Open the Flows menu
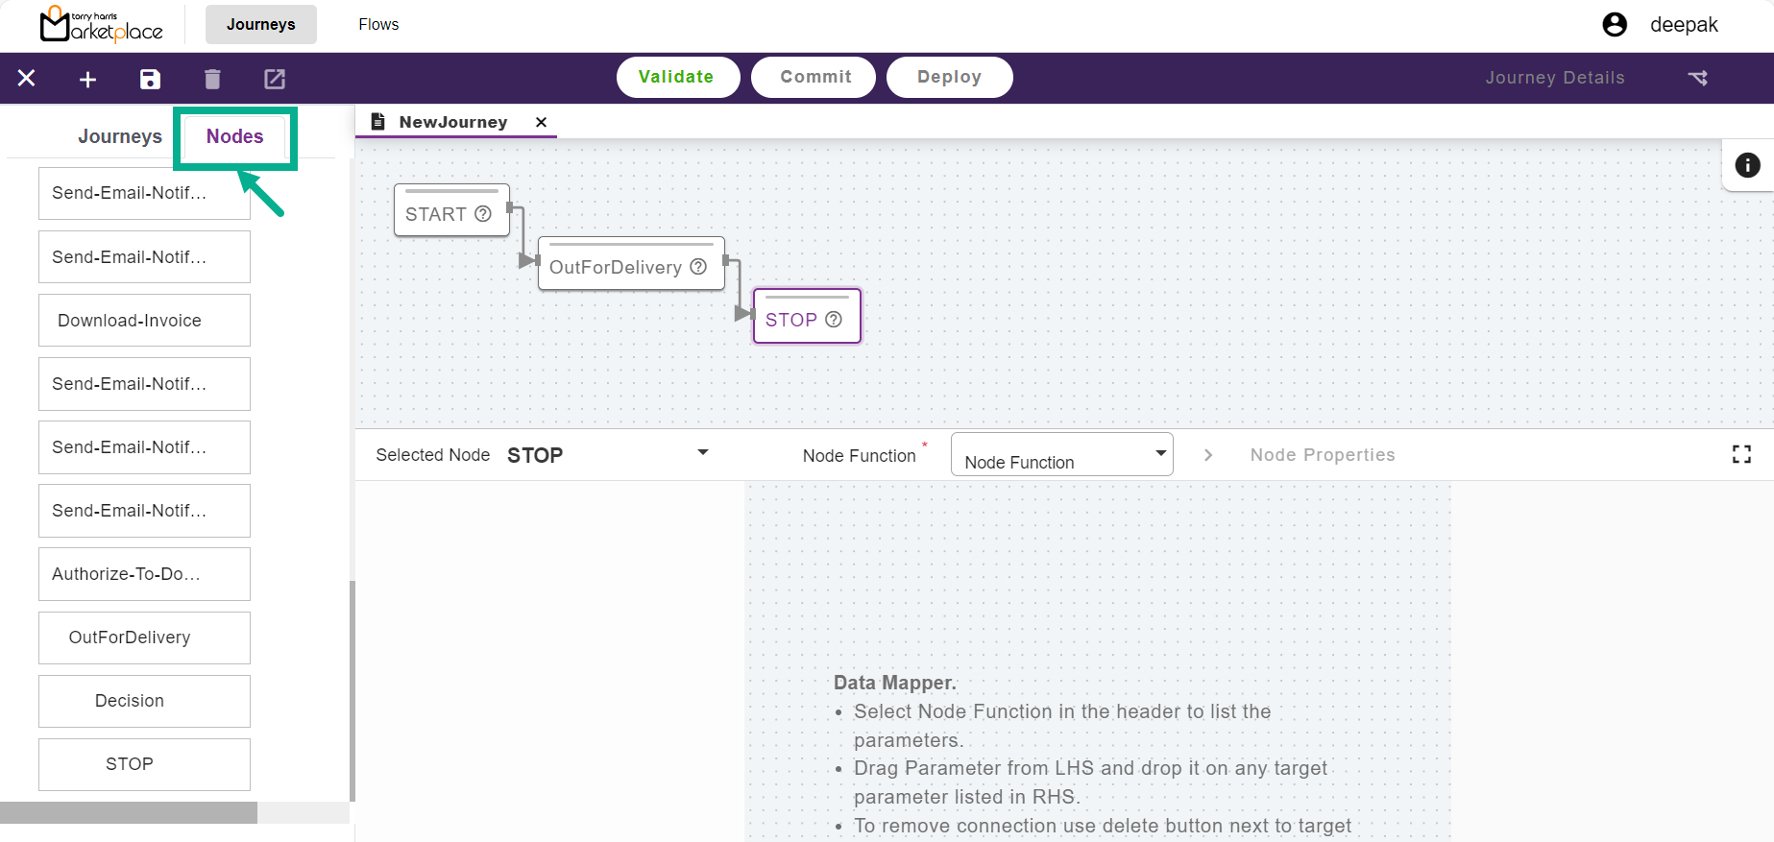This screenshot has width=1774, height=842. [x=378, y=25]
